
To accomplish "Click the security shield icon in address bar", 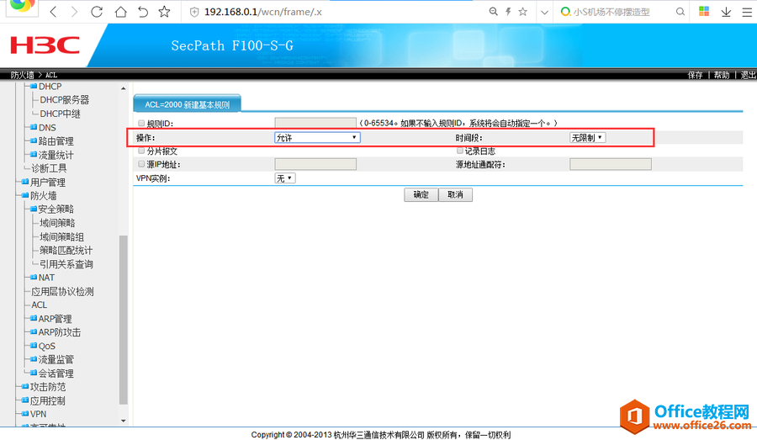I will [194, 12].
